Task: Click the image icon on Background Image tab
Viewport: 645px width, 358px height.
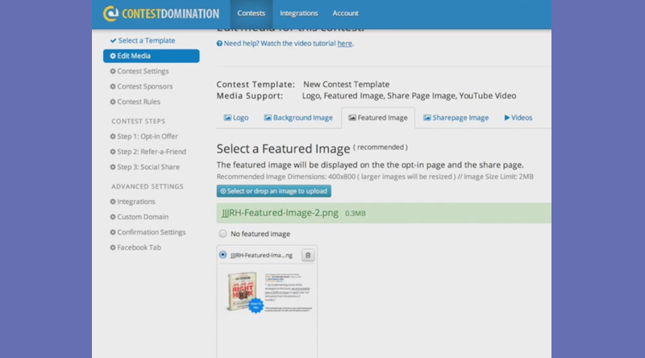Action: click(268, 118)
